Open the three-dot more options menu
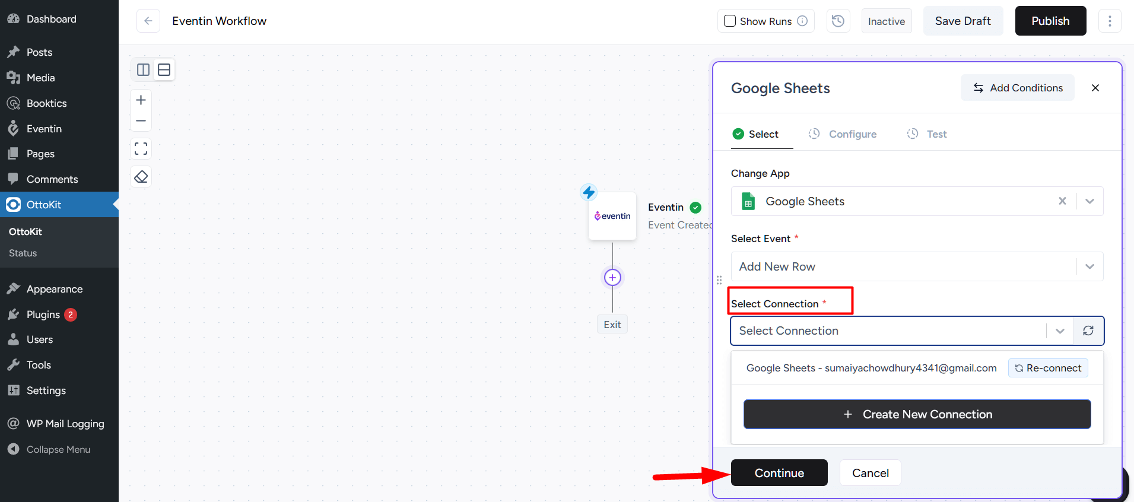 (1110, 21)
